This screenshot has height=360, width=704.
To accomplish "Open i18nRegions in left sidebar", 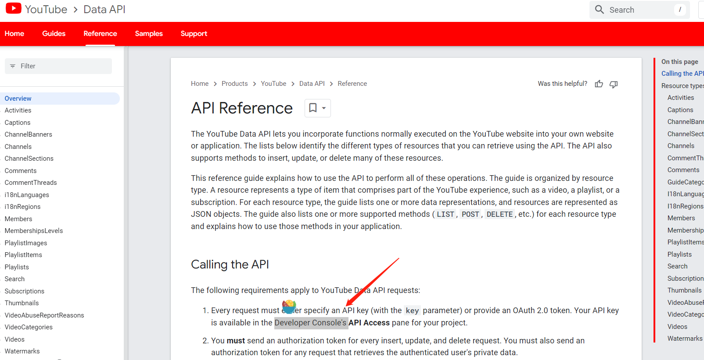I will [x=22, y=207].
